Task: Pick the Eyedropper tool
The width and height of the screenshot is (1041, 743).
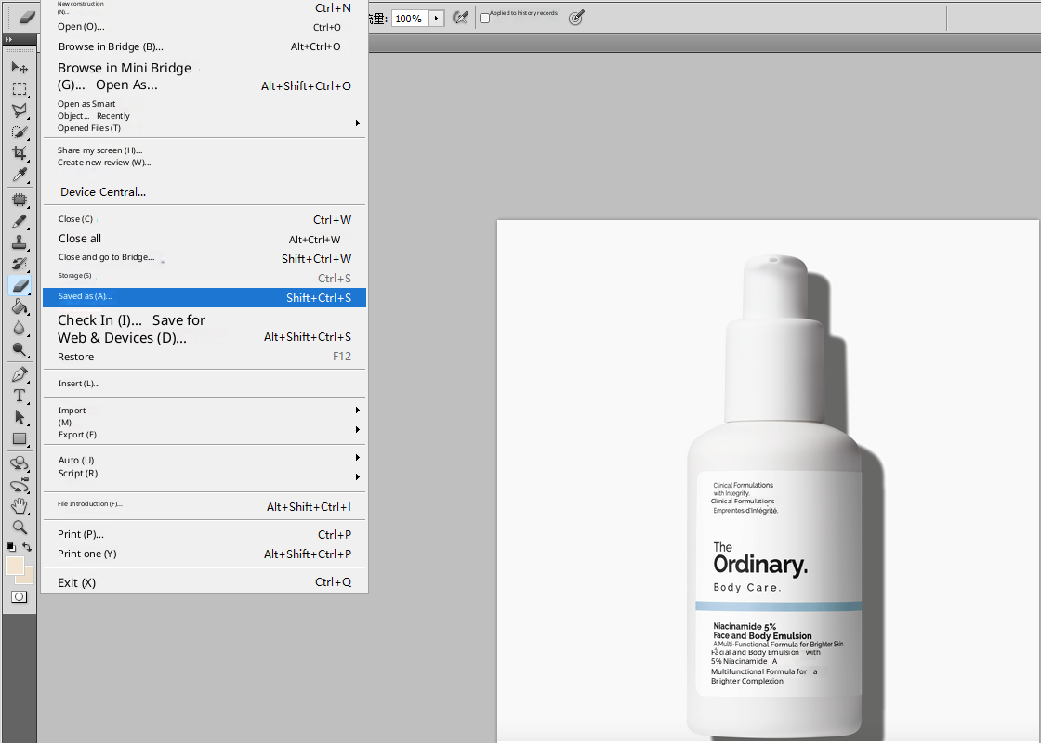Action: click(x=19, y=174)
